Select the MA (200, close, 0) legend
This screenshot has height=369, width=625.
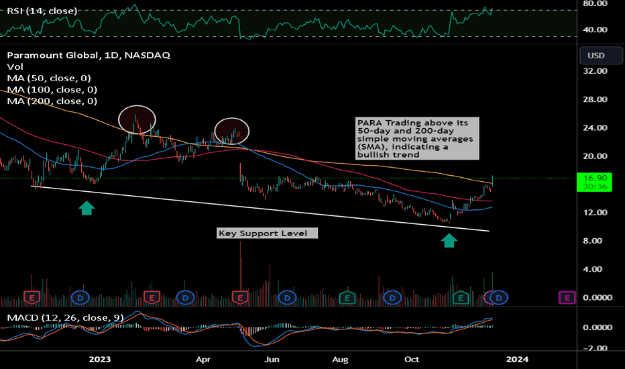tap(52, 101)
